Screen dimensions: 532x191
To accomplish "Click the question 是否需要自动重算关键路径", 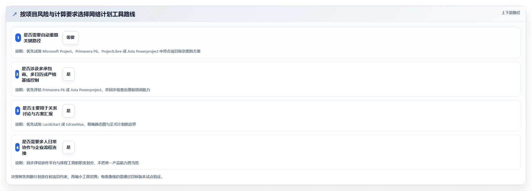I will (x=41, y=38).
